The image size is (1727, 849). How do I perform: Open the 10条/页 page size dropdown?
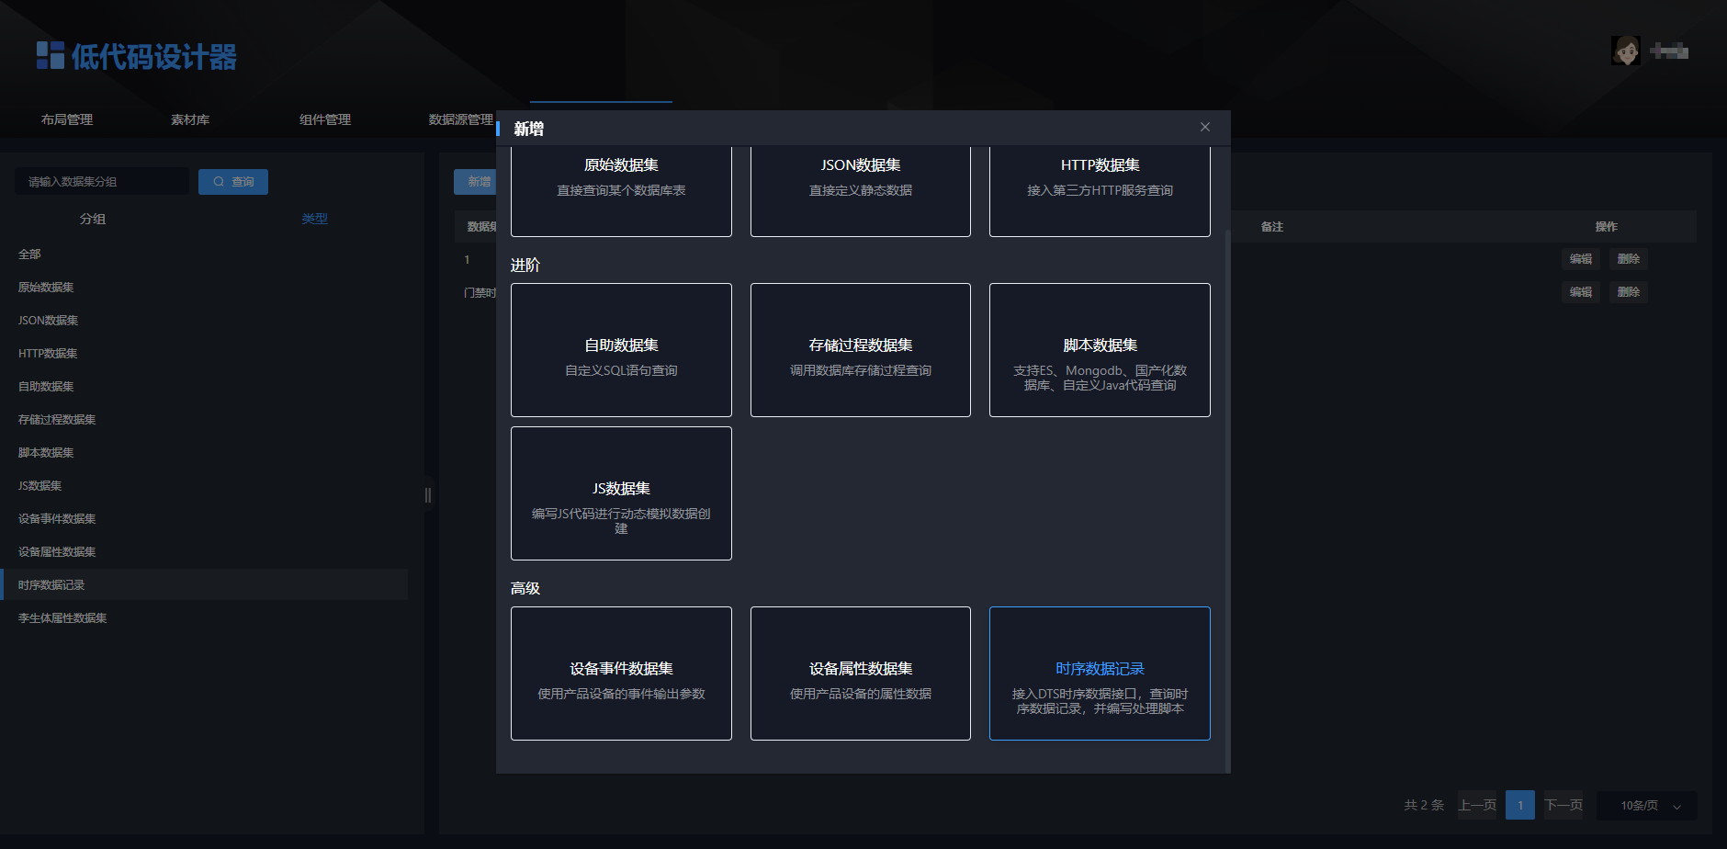(1647, 805)
